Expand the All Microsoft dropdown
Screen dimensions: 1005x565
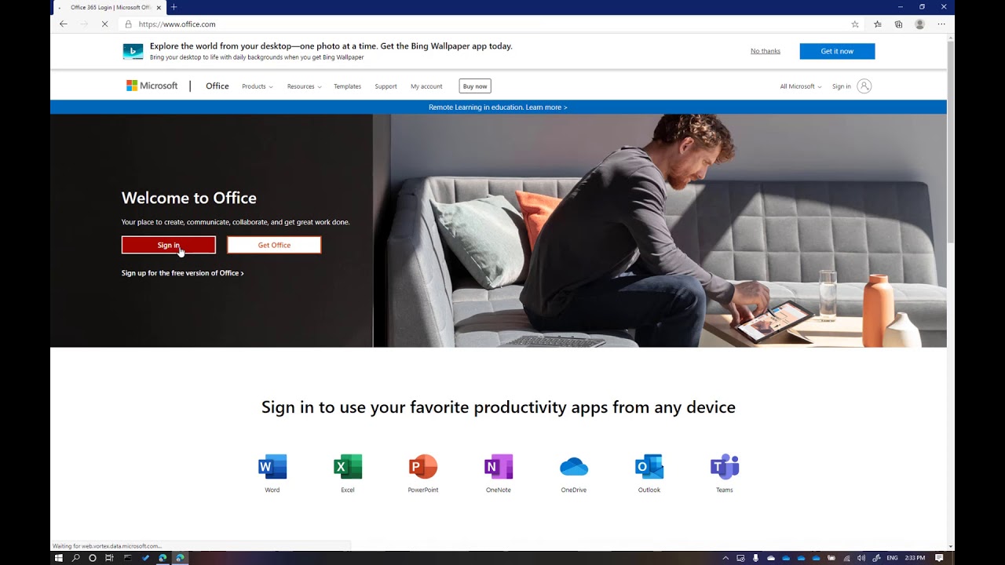[801, 86]
